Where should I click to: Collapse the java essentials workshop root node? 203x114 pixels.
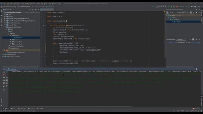point(3,12)
